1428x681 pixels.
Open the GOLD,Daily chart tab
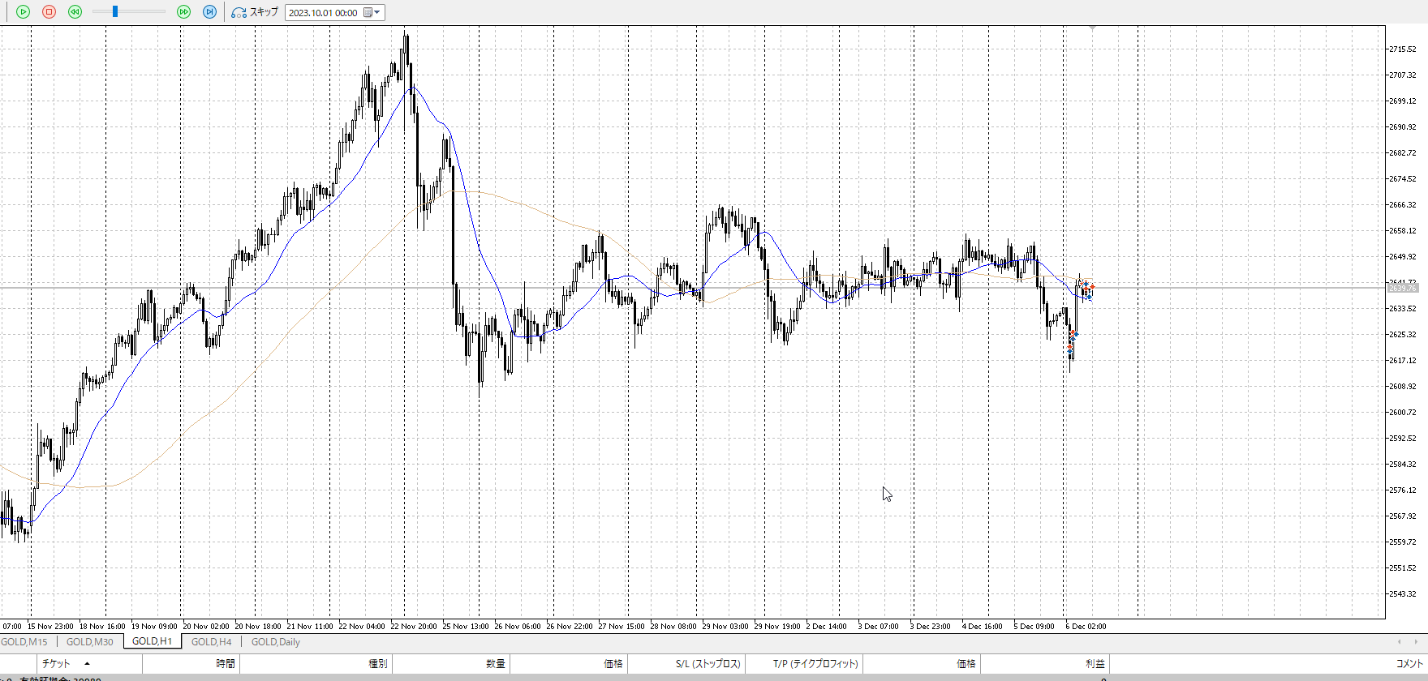[276, 642]
